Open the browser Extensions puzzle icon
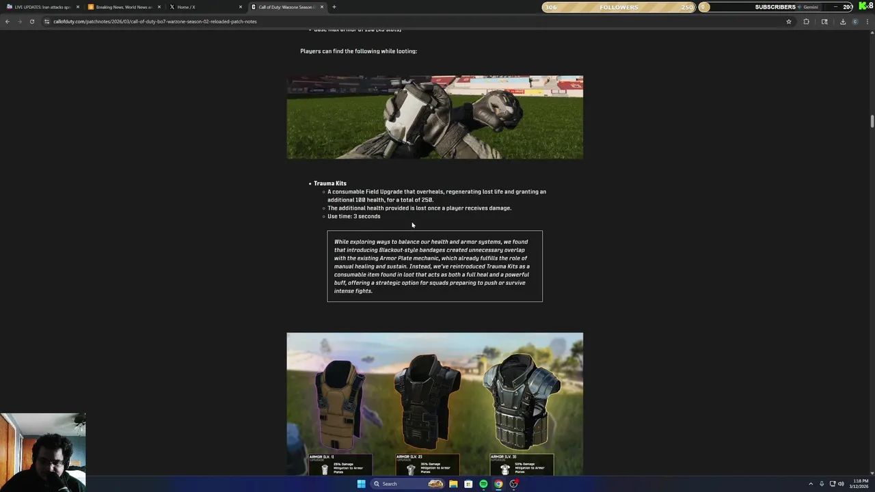The image size is (875, 492). 806,21
